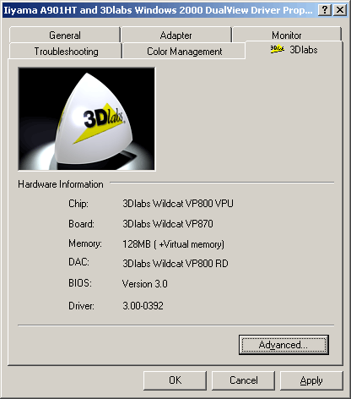This screenshot has height=399, width=351.
Task: Click the 3Dlabs rendered logo image
Action: click(x=86, y=118)
